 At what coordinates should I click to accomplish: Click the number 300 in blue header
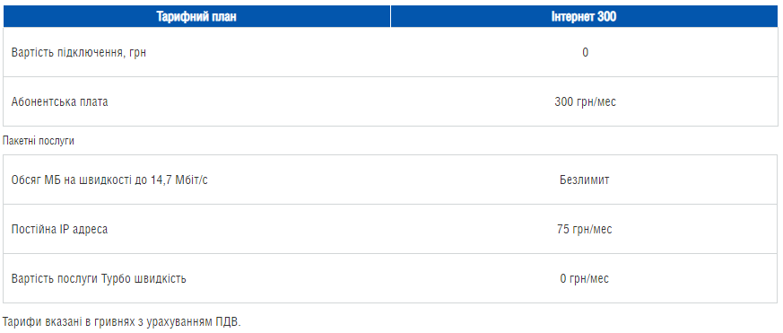606,16
